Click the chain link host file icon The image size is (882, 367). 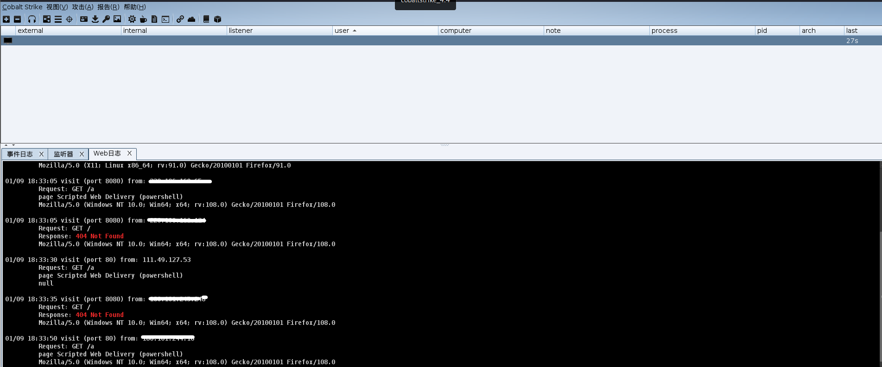180,19
